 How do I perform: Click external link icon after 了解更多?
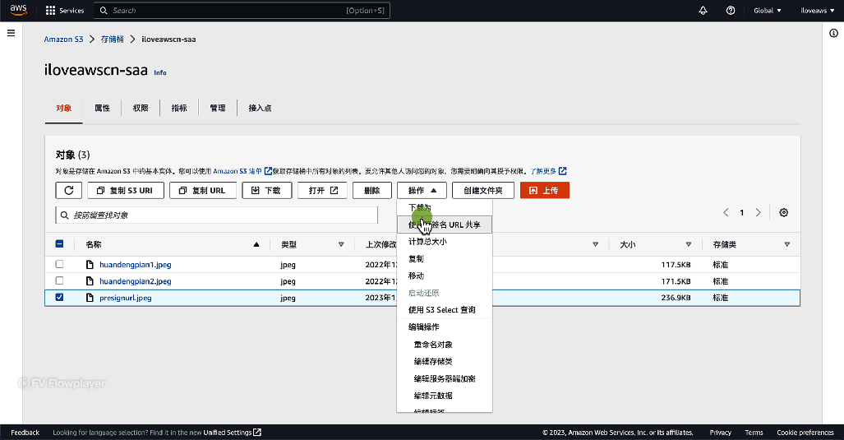pos(562,171)
